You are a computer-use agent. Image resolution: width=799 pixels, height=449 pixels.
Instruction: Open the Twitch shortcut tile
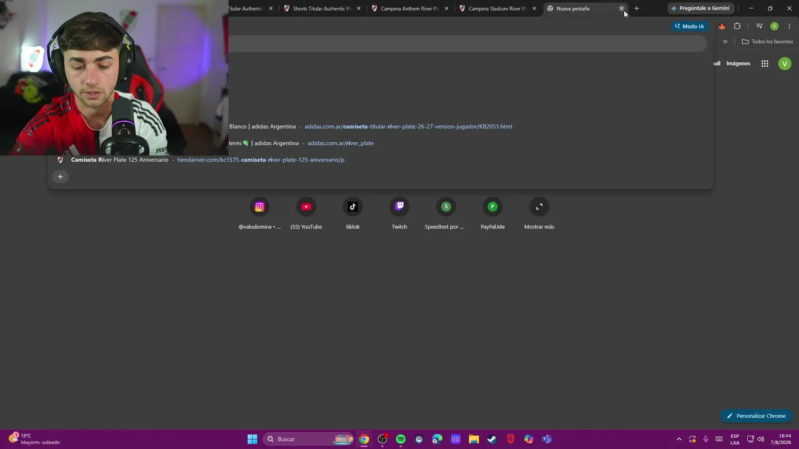(399, 214)
